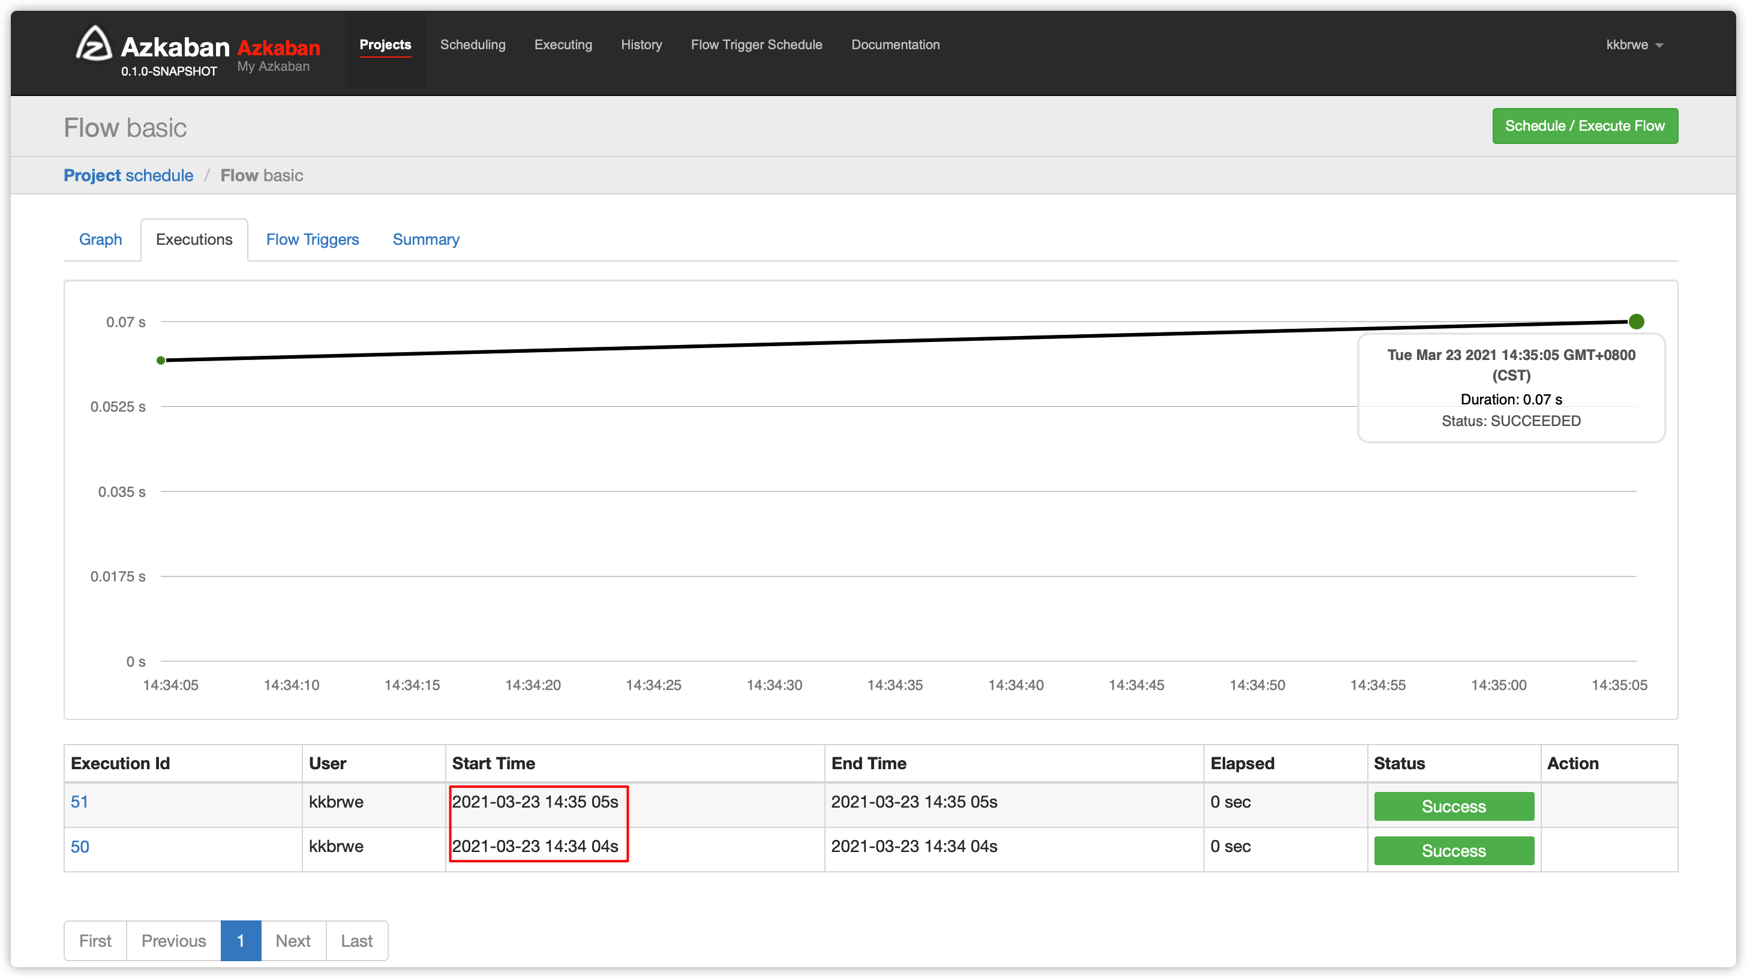This screenshot has width=1747, height=978.
Task: Click the large green chart data point
Action: 1636,322
